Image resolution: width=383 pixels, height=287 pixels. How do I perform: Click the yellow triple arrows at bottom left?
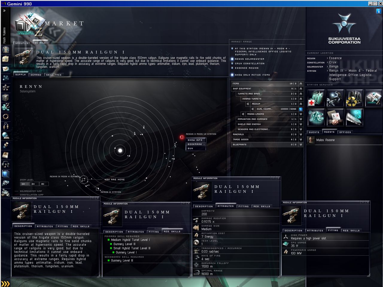click(x=5, y=284)
